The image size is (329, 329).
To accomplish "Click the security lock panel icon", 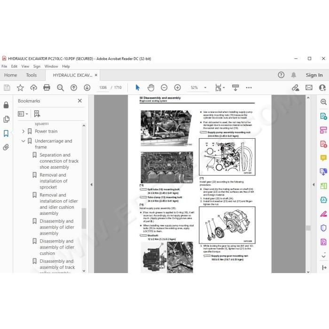I will [x=6, y=105].
